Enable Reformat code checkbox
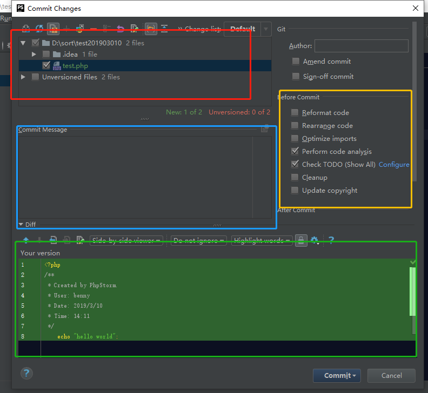The width and height of the screenshot is (428, 393). [295, 112]
